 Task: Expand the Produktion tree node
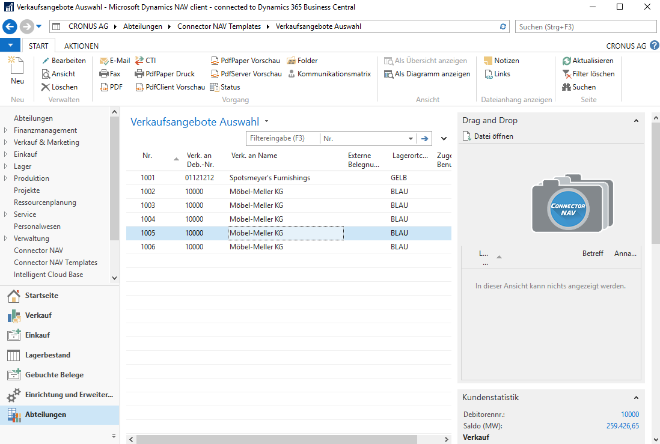point(5,178)
